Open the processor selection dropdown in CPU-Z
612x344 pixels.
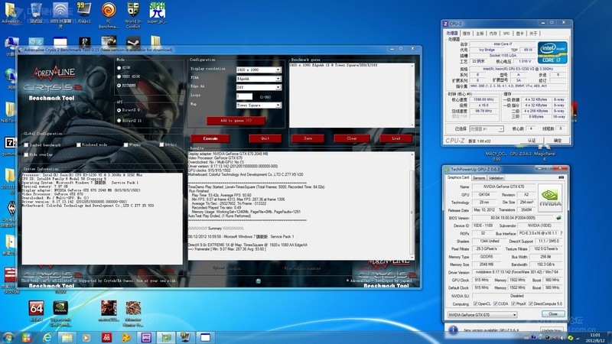tap(487, 128)
